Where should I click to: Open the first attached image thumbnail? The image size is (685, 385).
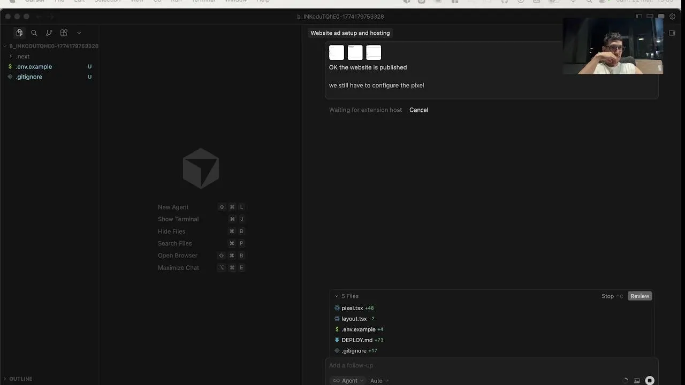coord(337,52)
